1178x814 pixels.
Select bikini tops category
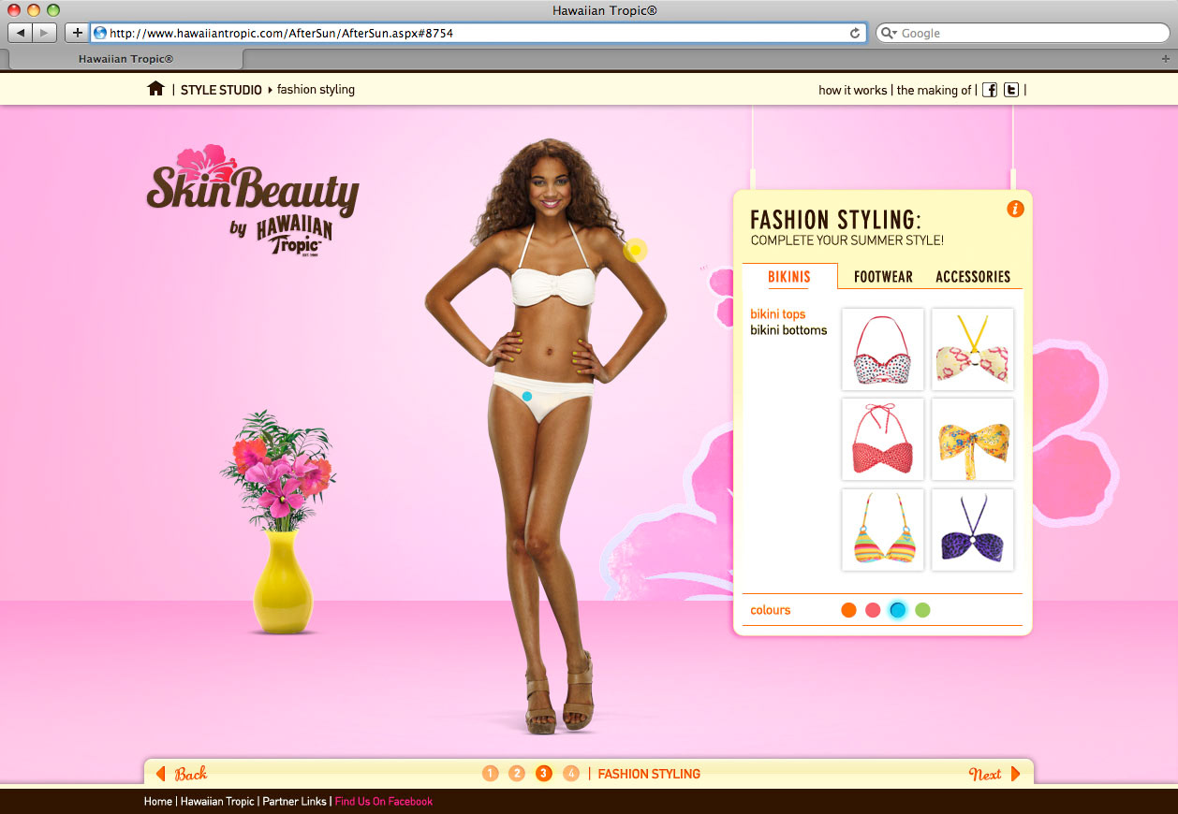click(778, 314)
